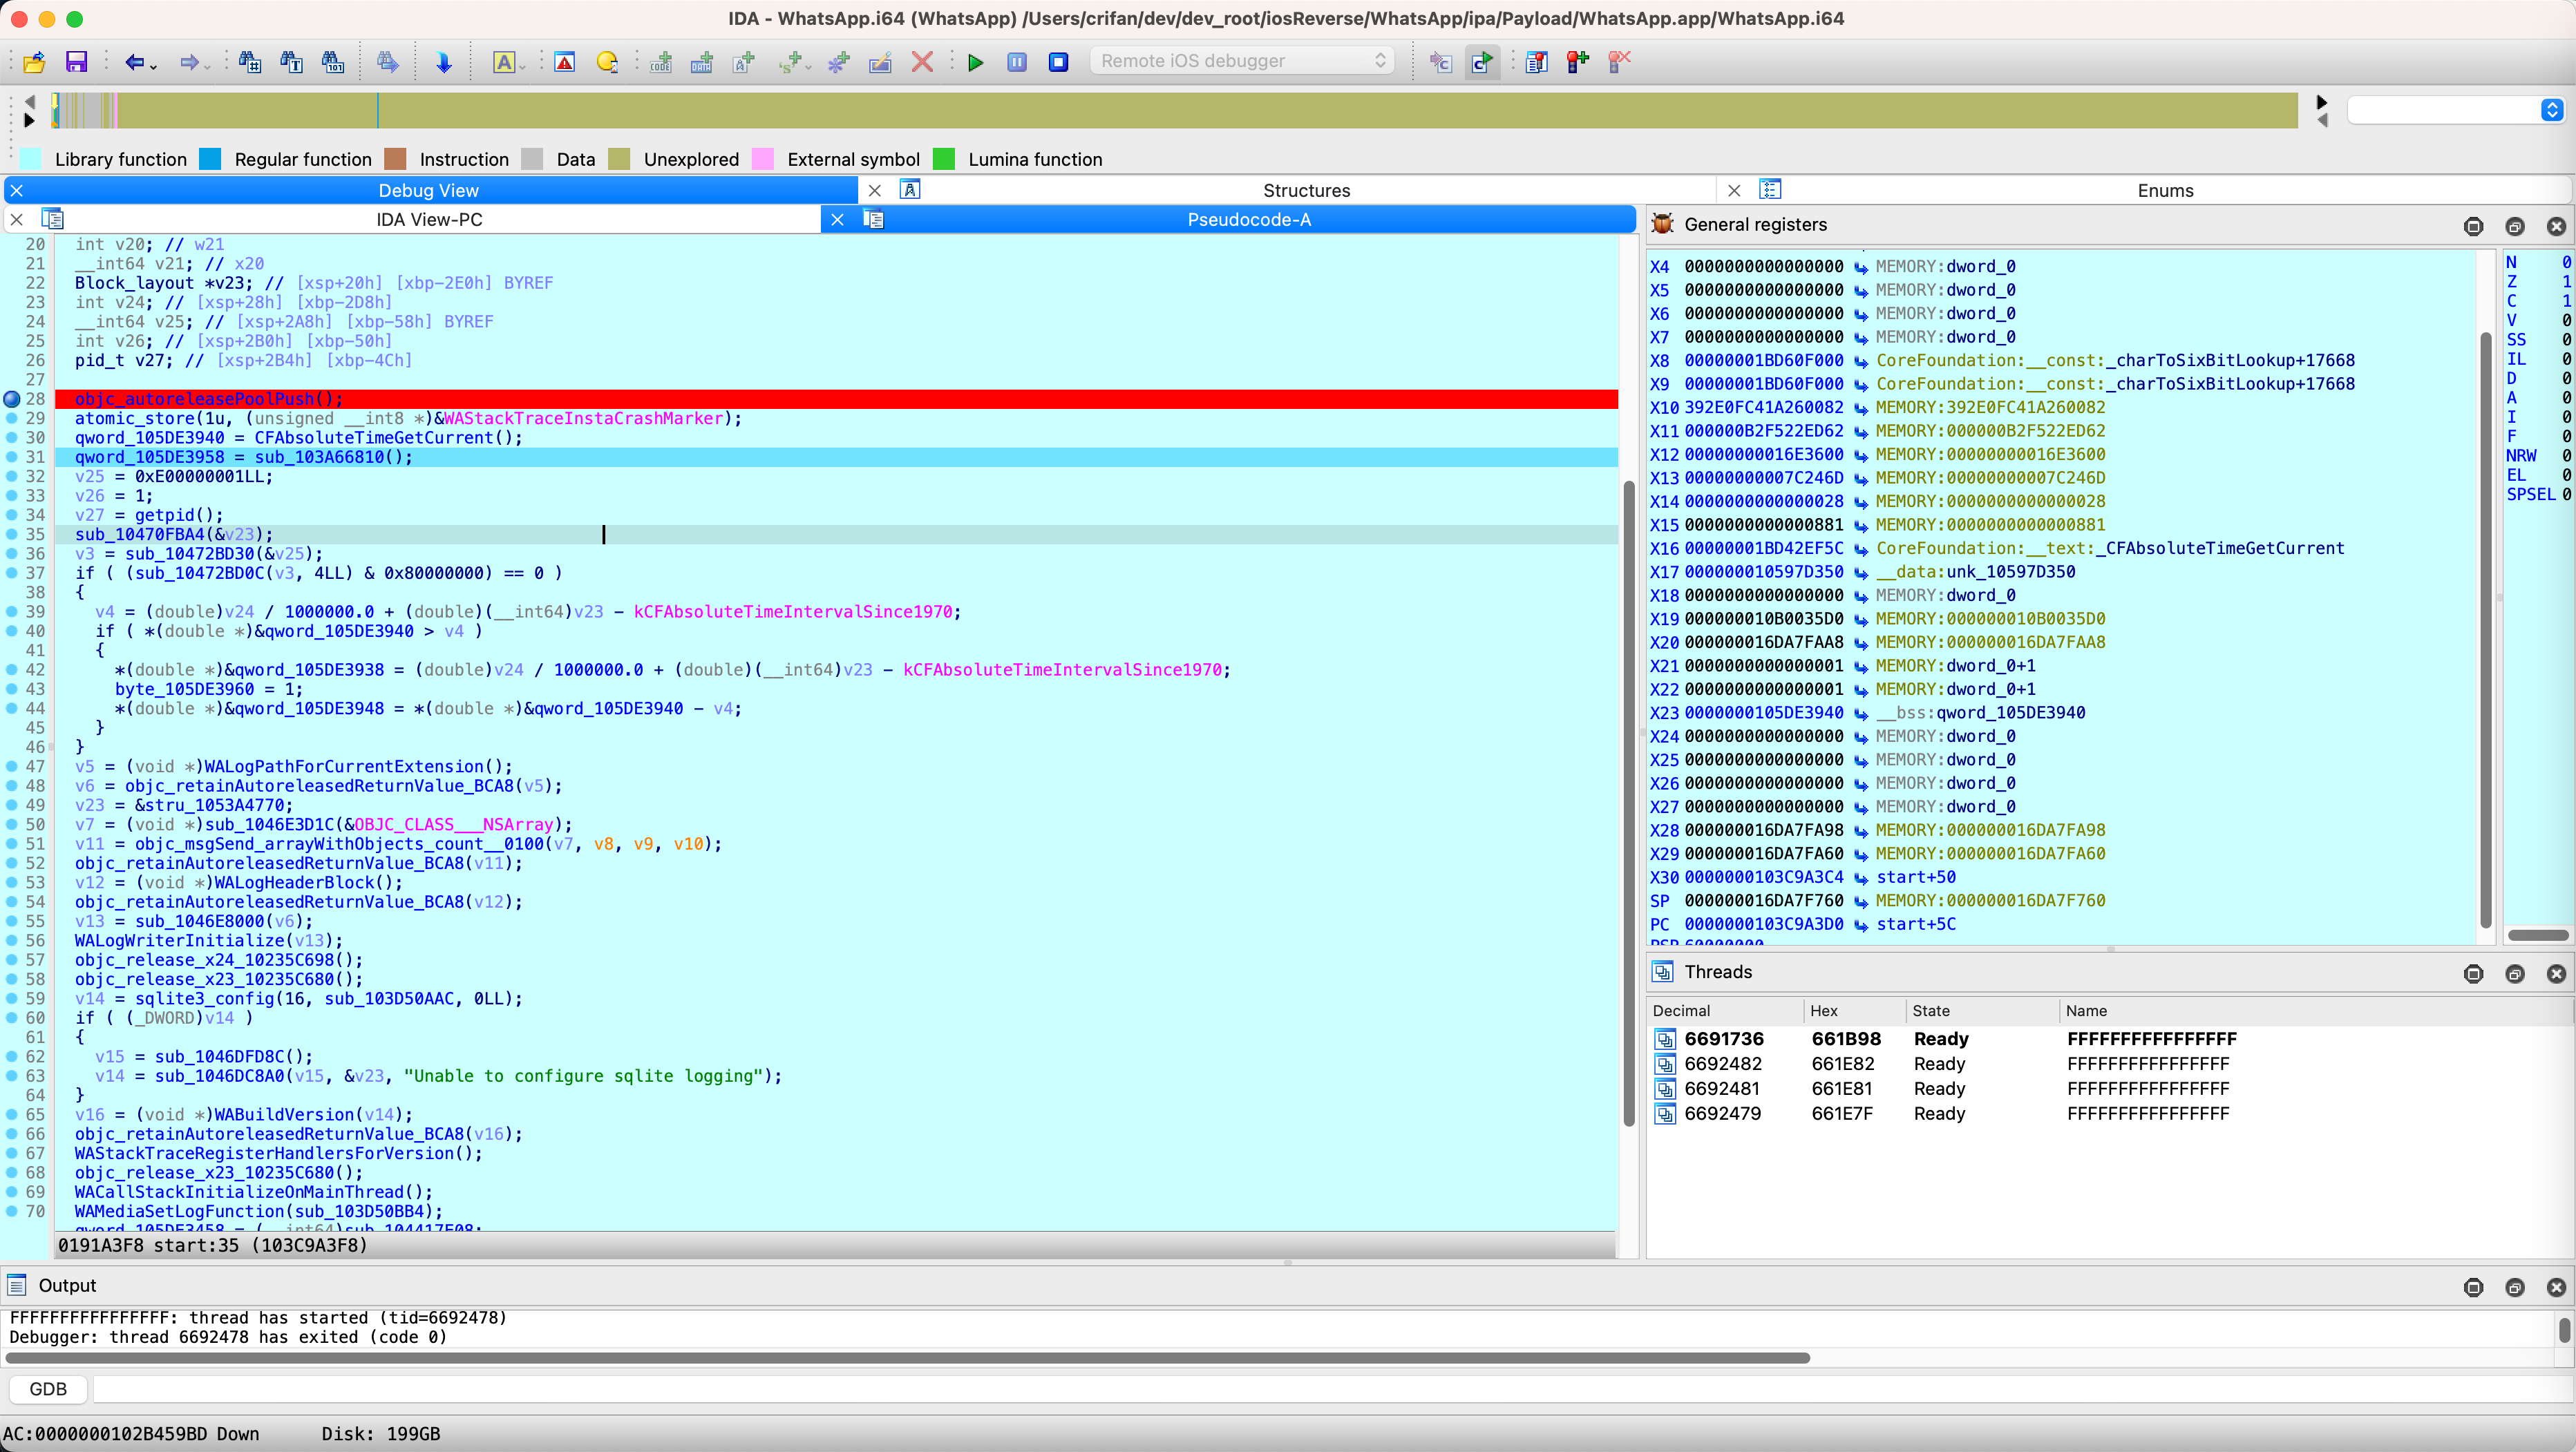The height and width of the screenshot is (1452, 2576).
Task: Toggle breakpoint dot on line 31
Action: (x=12, y=457)
